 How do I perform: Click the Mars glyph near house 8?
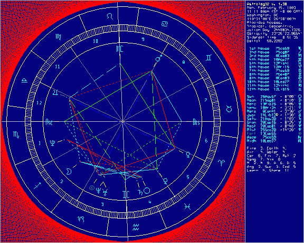[159, 58]
